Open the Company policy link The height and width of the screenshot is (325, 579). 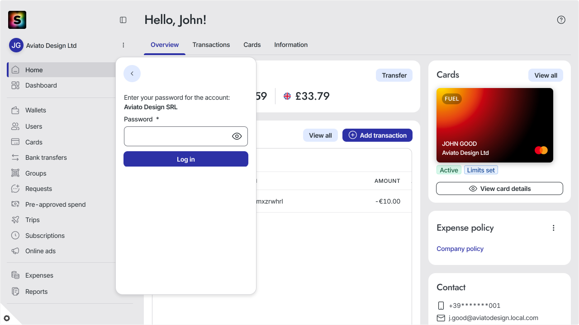(460, 249)
